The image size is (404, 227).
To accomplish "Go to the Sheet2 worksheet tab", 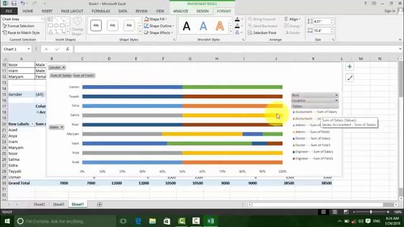I will (x=39, y=204).
